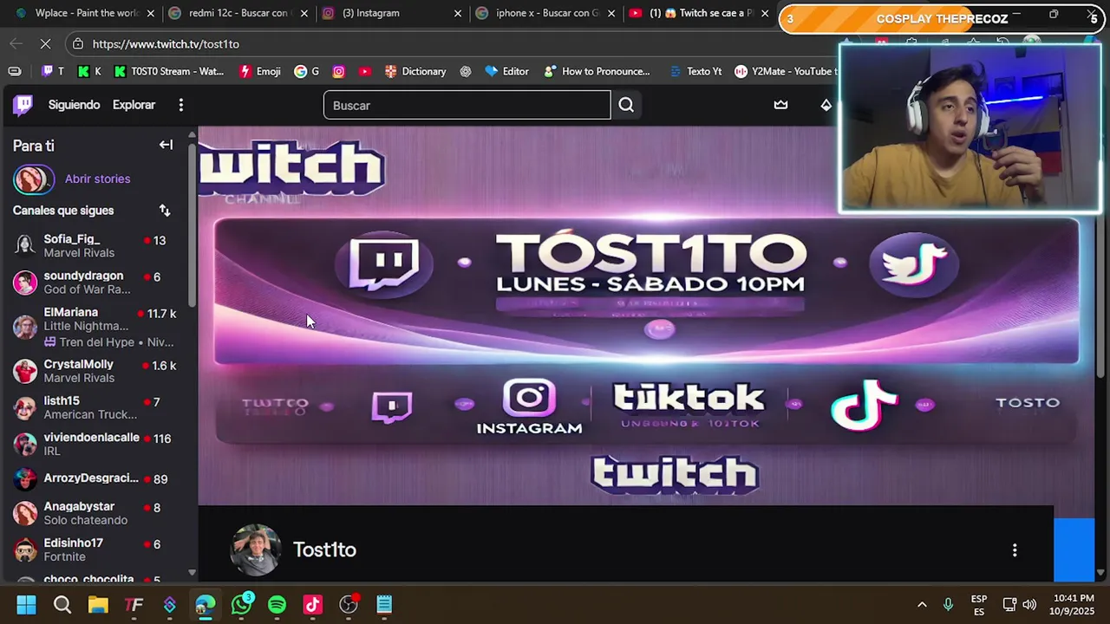Open Spotify from taskbar
This screenshot has height=624, width=1110.
coord(277,604)
